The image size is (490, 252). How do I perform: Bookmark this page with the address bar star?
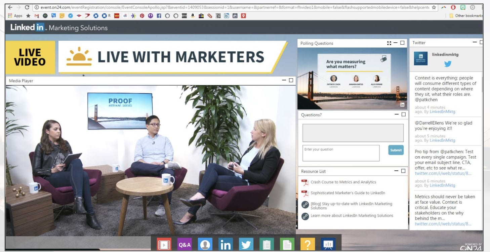click(434, 7)
